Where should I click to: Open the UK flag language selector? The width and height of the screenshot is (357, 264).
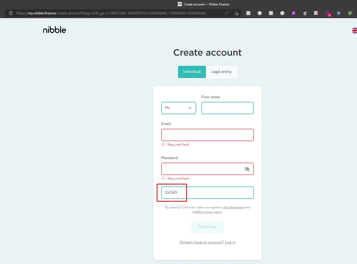pos(354,31)
